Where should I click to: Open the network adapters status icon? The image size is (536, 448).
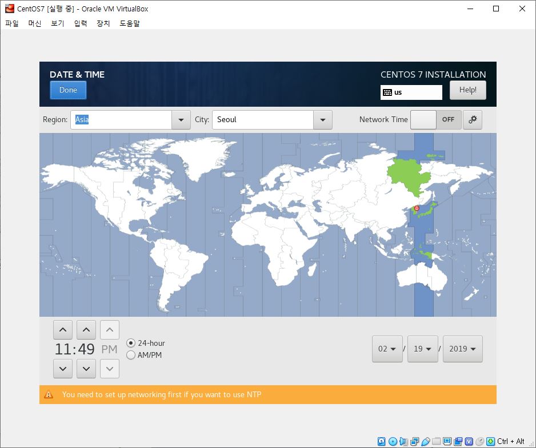[415, 441]
